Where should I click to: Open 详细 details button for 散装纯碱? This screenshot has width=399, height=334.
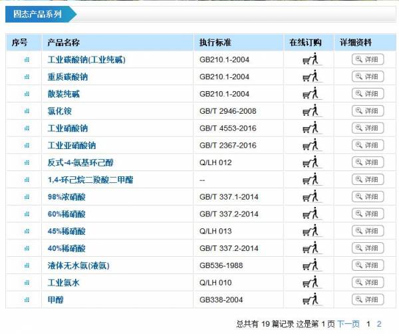368,94
